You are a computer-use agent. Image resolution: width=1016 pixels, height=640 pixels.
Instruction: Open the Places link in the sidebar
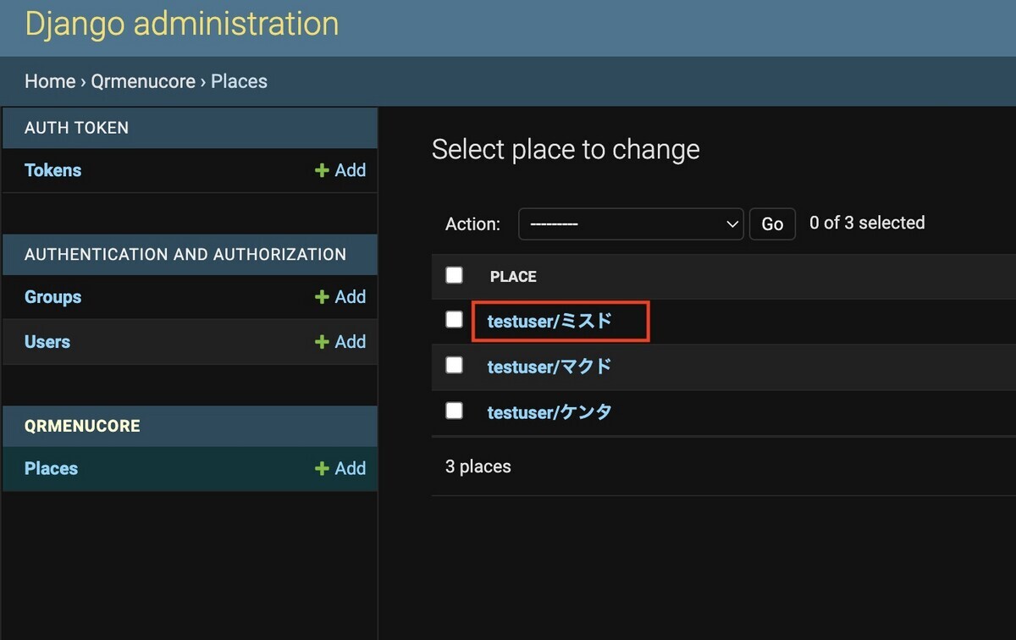coord(52,469)
